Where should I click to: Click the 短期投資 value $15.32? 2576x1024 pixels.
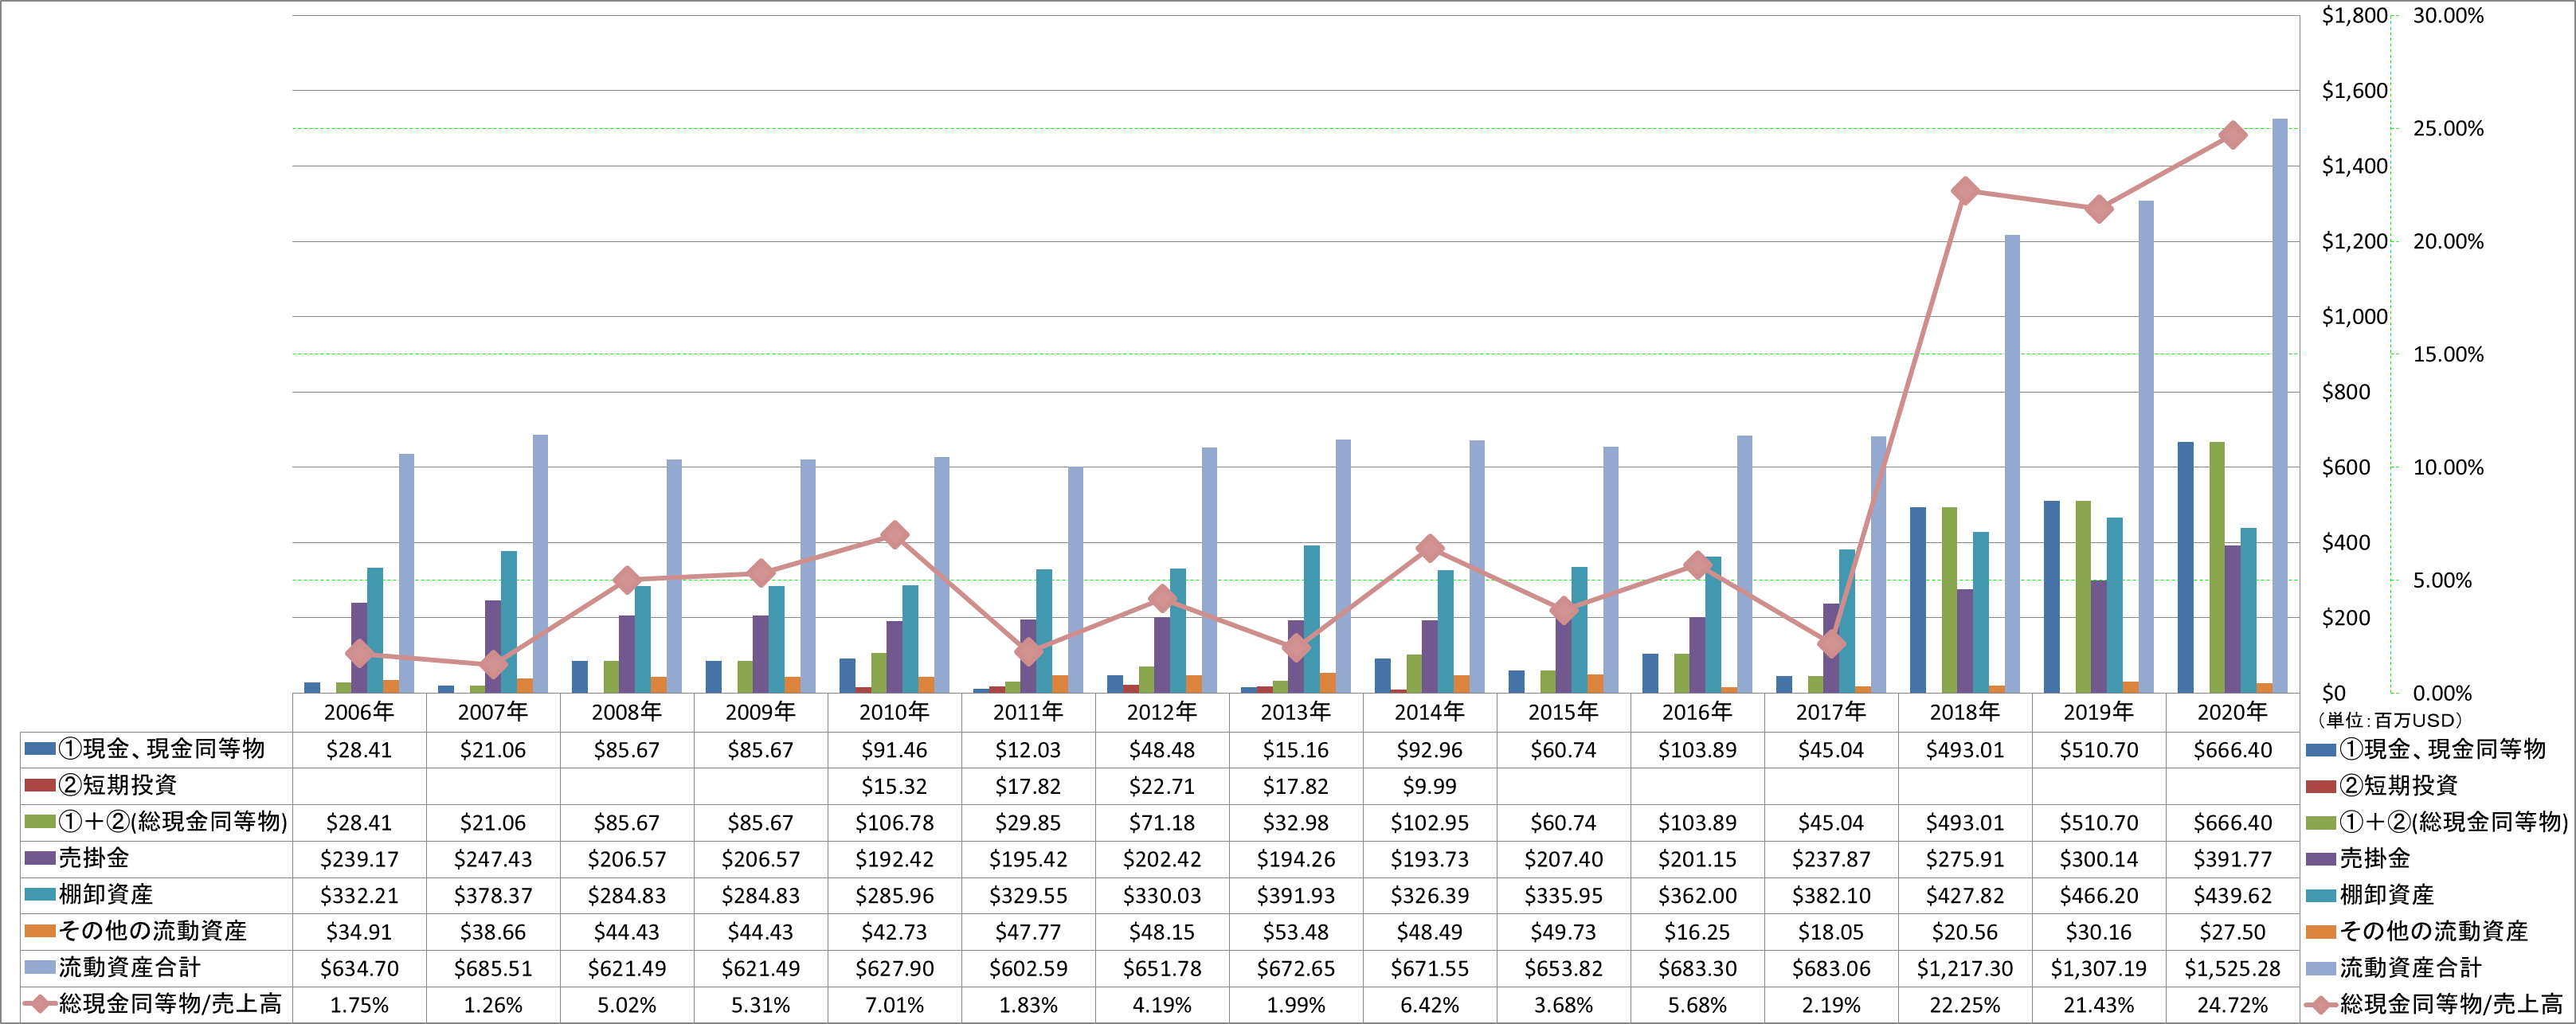[894, 786]
